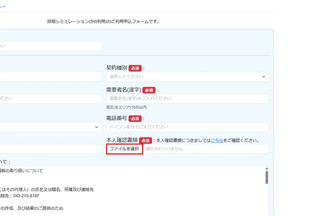
Task: Focus the 電話番号 input field
Action: point(187,127)
